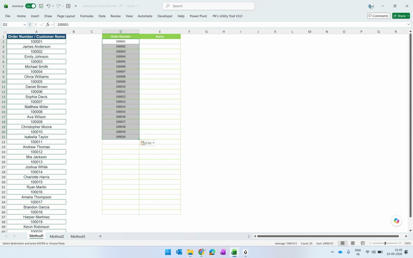Expand the formula bar chevron
Viewport: 413px width, 258px height.
click(409, 25)
